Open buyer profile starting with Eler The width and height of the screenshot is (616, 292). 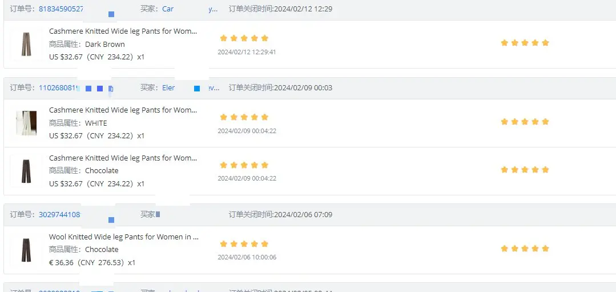tap(168, 87)
